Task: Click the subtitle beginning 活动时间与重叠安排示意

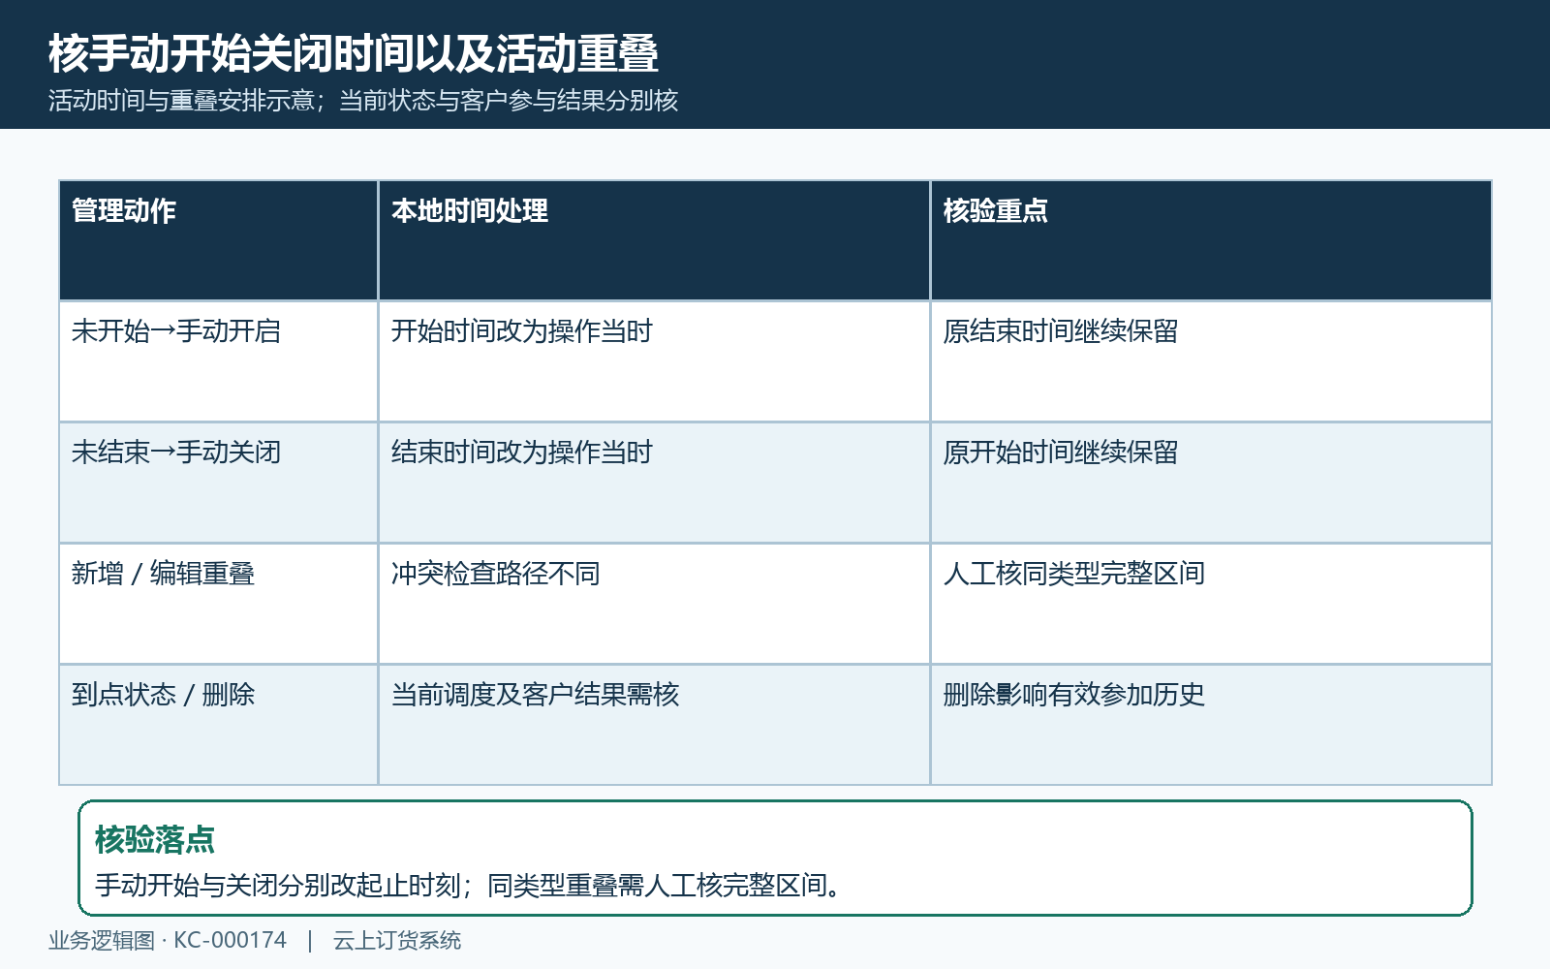Action: [x=363, y=100]
